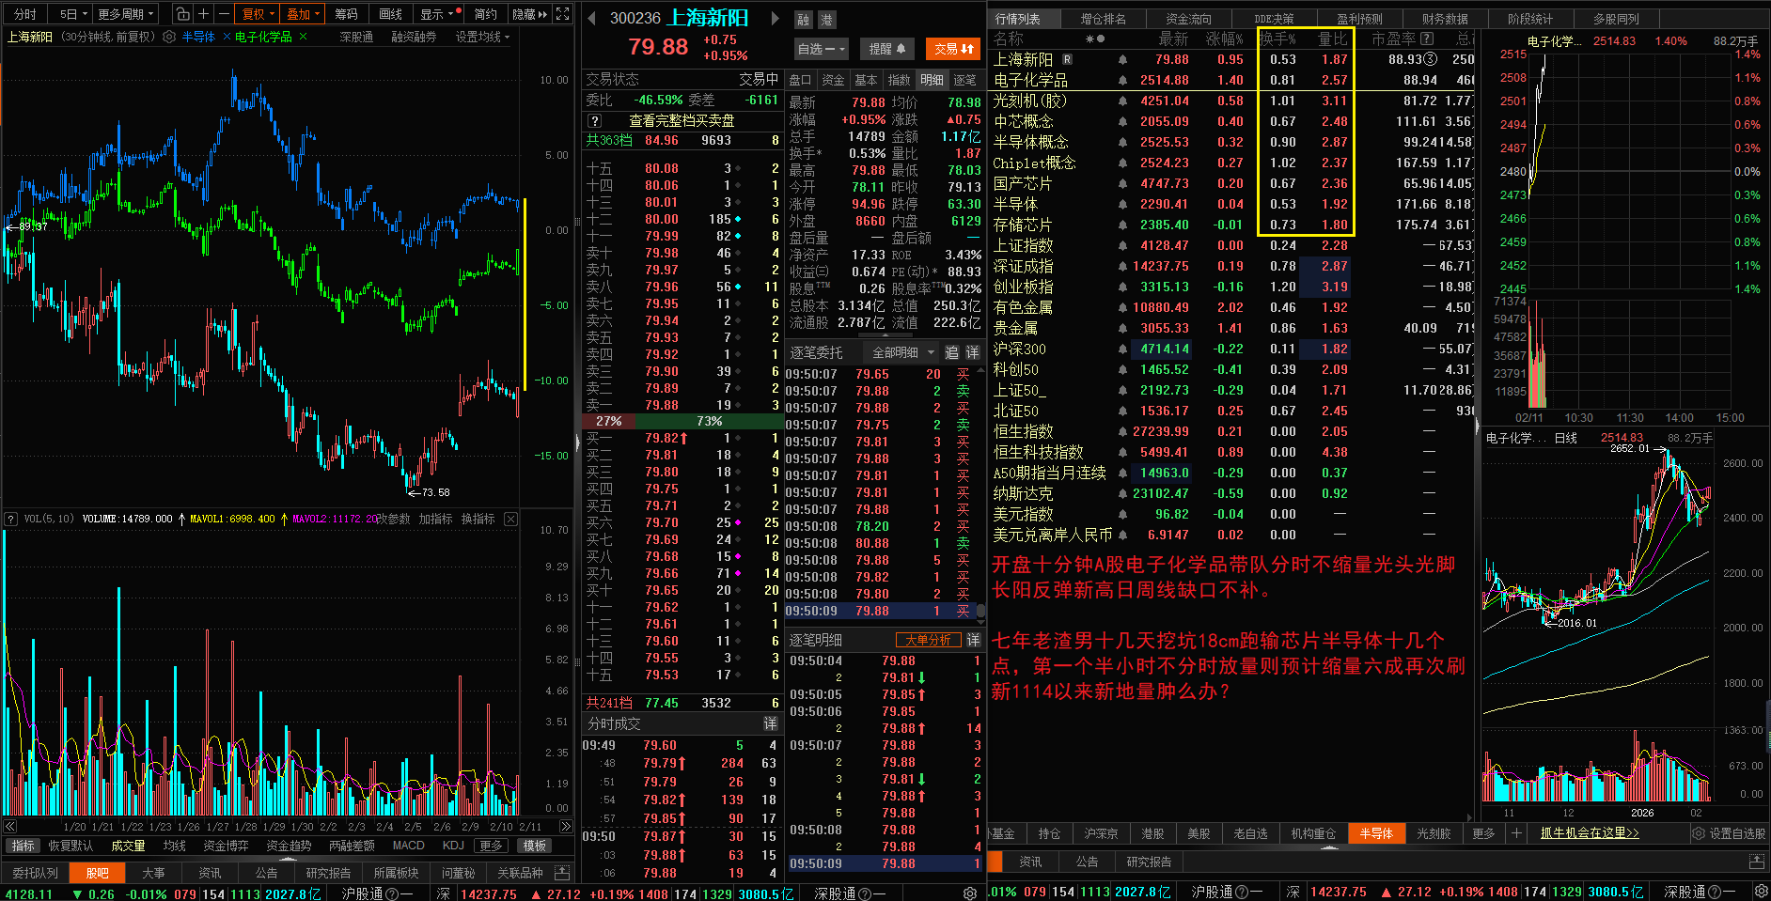Click the 大单分析 button
Image resolution: width=1771 pixels, height=901 pixels.
928,640
